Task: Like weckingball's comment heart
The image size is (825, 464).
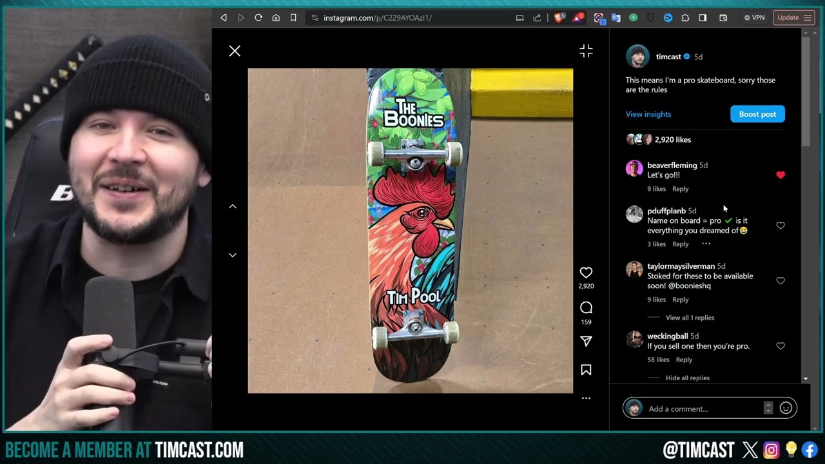Action: [781, 346]
